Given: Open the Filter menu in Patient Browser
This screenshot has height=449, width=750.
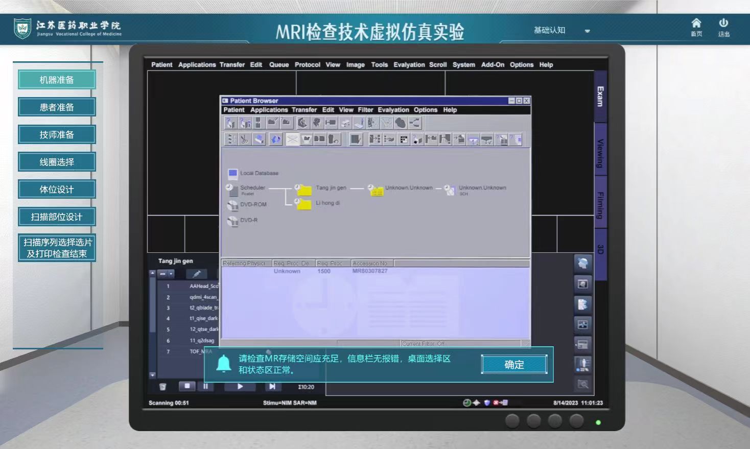Looking at the screenshot, I should [x=365, y=110].
